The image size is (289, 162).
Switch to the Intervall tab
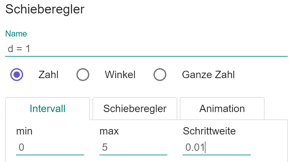48,109
